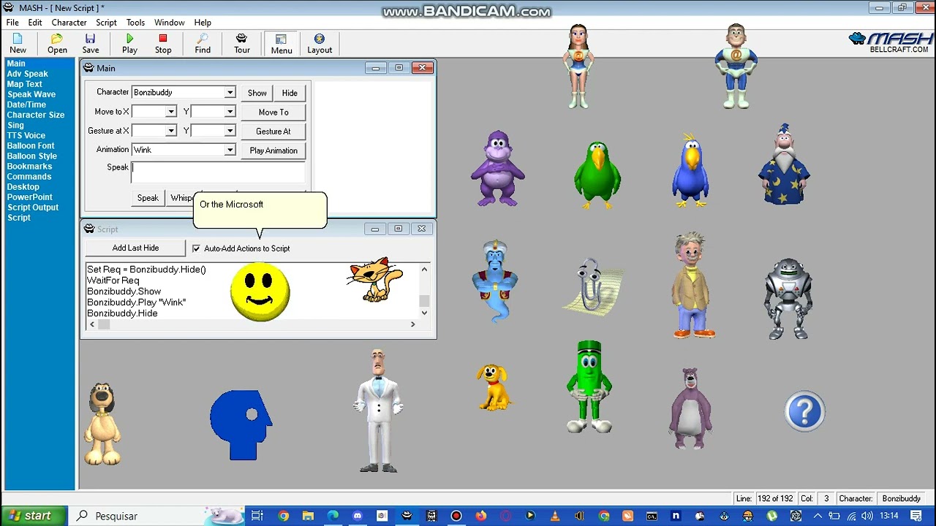Click the Script window vertical scrollbar thumb
Viewport: 936px width, 526px height.
pyautogui.click(x=423, y=301)
